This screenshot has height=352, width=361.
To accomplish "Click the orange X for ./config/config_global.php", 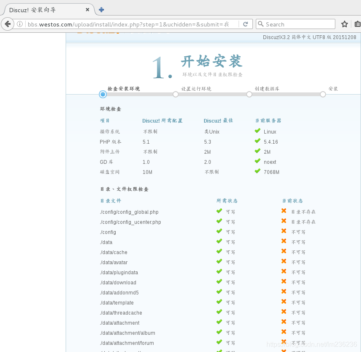I will tap(284, 211).
